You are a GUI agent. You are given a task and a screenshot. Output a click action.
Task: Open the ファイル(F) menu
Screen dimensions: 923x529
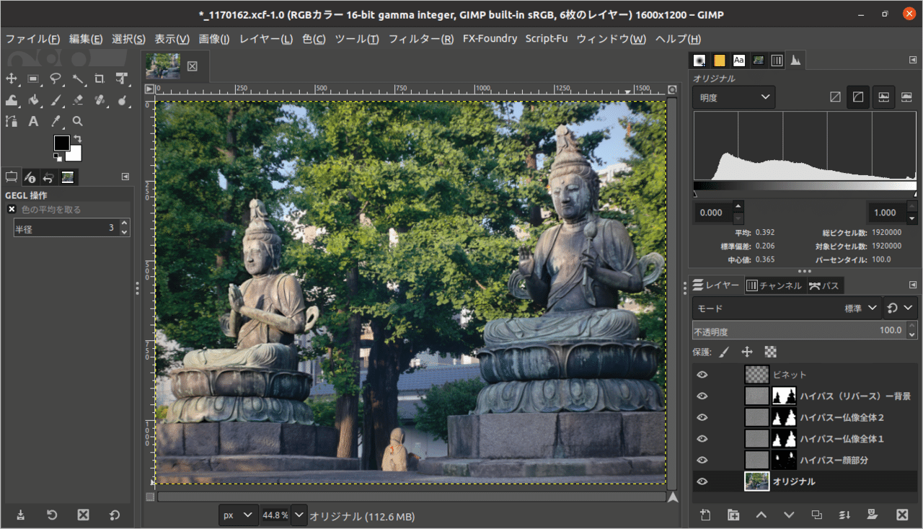[33, 39]
